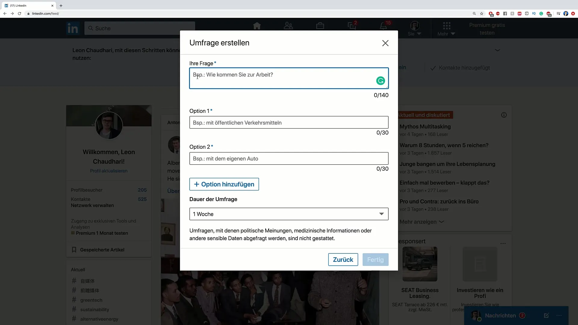Open Chrome profile avatar in browser toolbar

click(566, 14)
